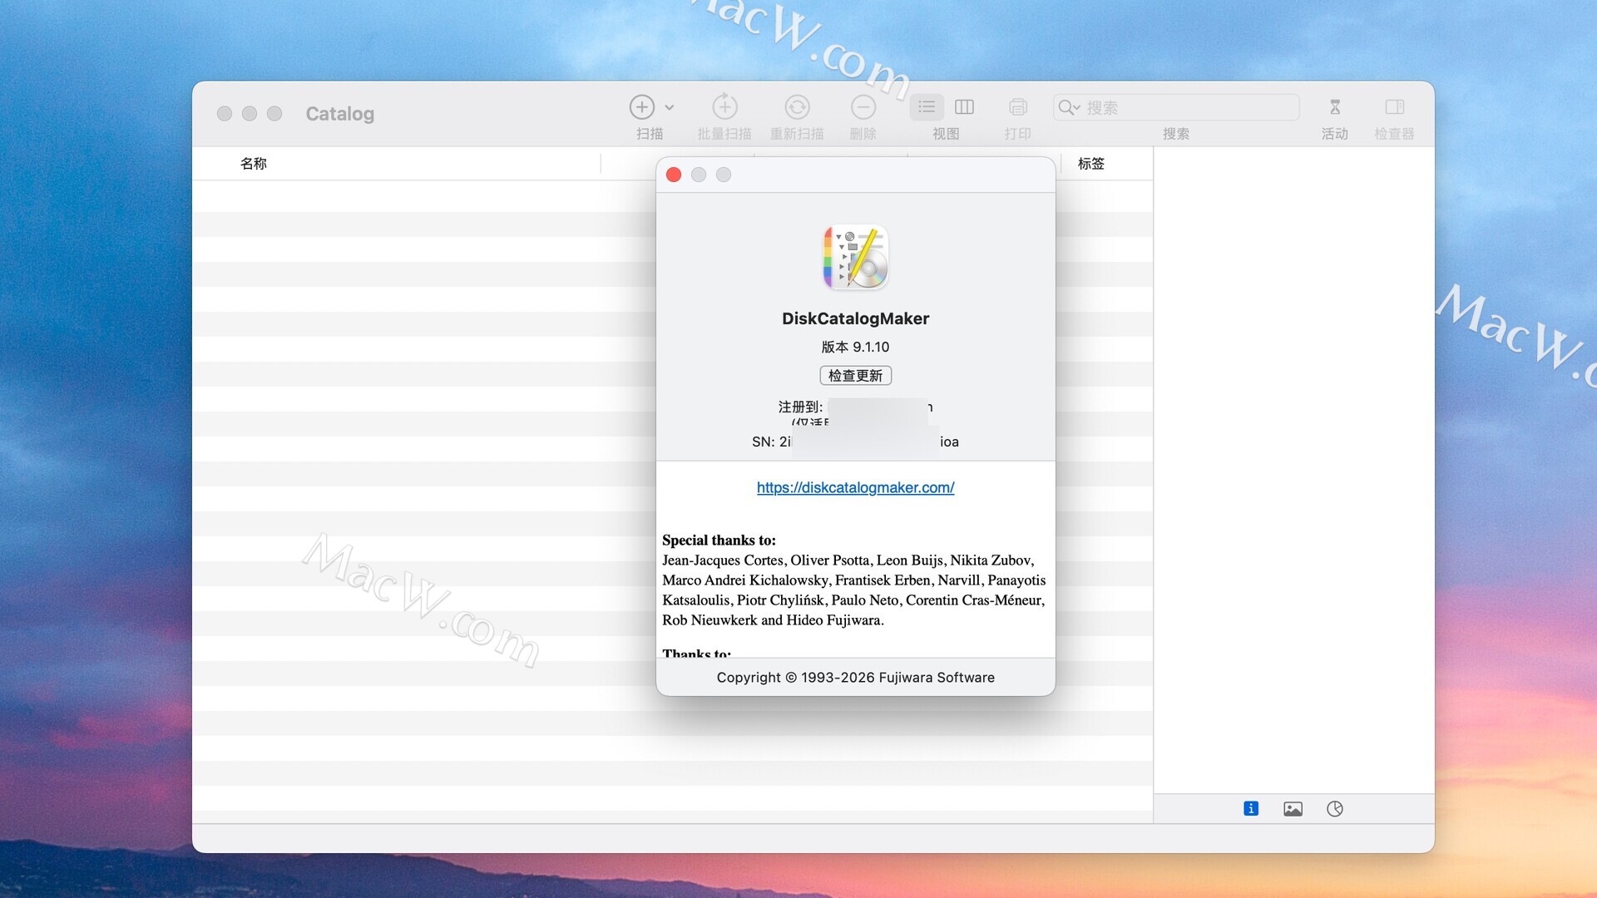Select the pie chart tab in the inspector
This screenshot has height=898, width=1597.
click(1335, 808)
